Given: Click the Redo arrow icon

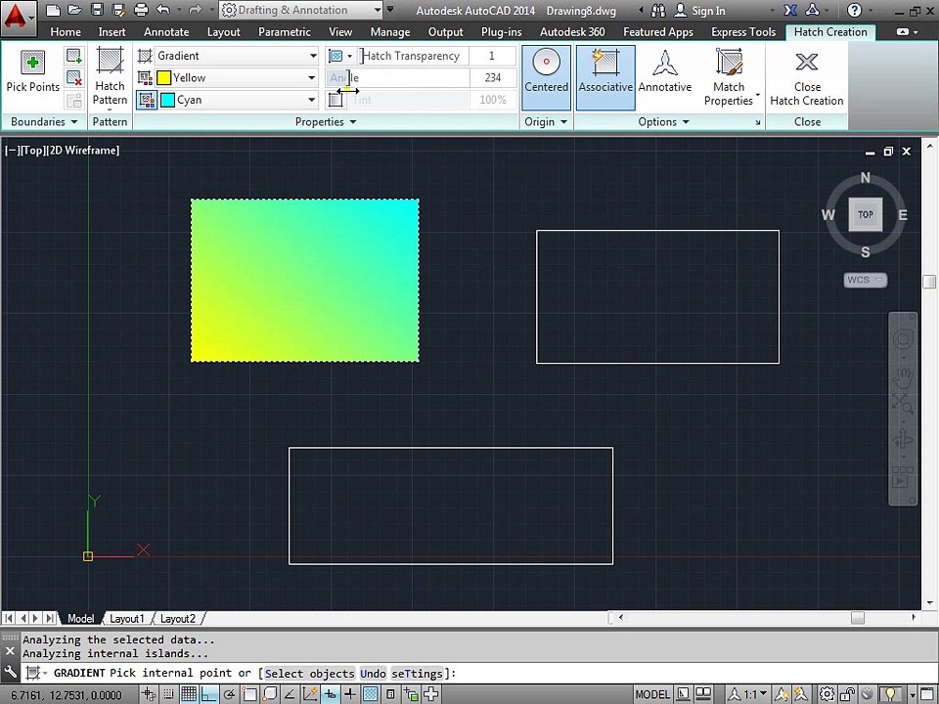Looking at the screenshot, I should point(195,10).
